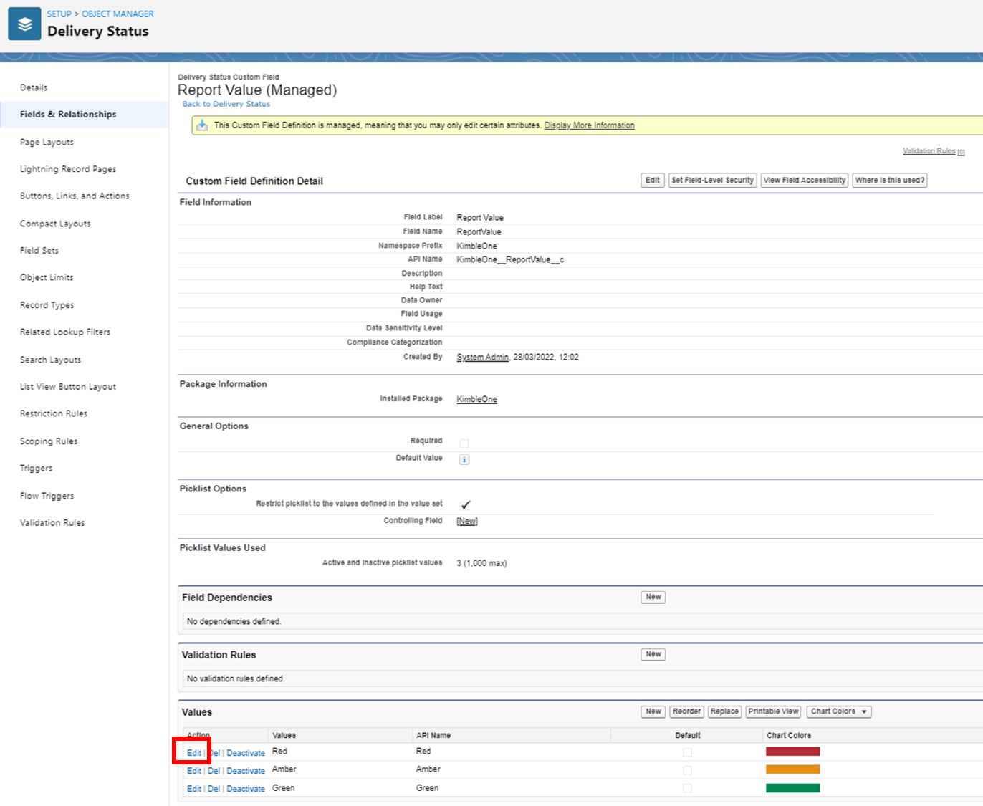Open the KimbleOne installed package link
The height and width of the screenshot is (806, 983).
click(476, 399)
